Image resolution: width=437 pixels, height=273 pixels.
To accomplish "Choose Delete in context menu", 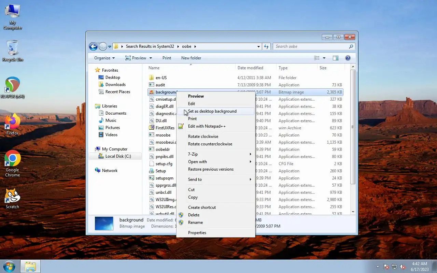I will [x=216, y=215].
